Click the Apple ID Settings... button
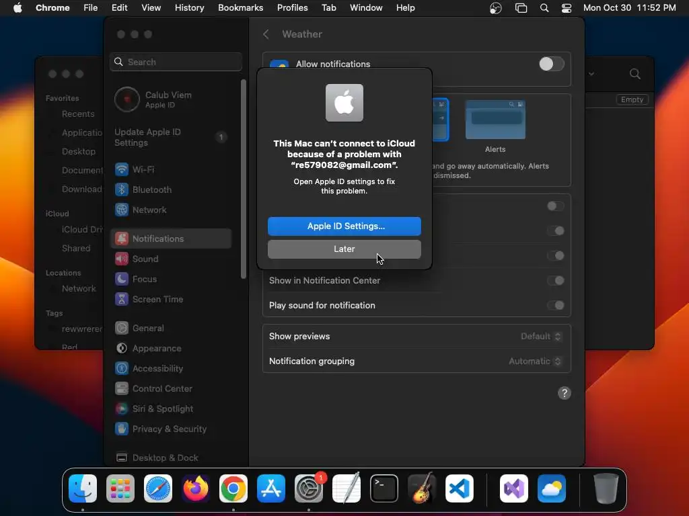 [344, 226]
